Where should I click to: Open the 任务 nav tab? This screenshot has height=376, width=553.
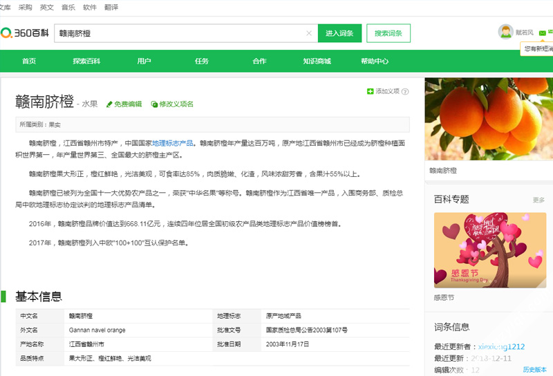click(x=202, y=61)
